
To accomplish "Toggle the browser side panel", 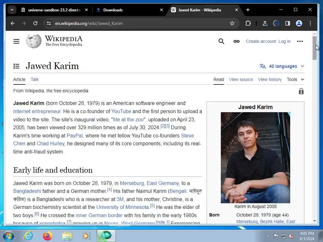I will point(288,23).
